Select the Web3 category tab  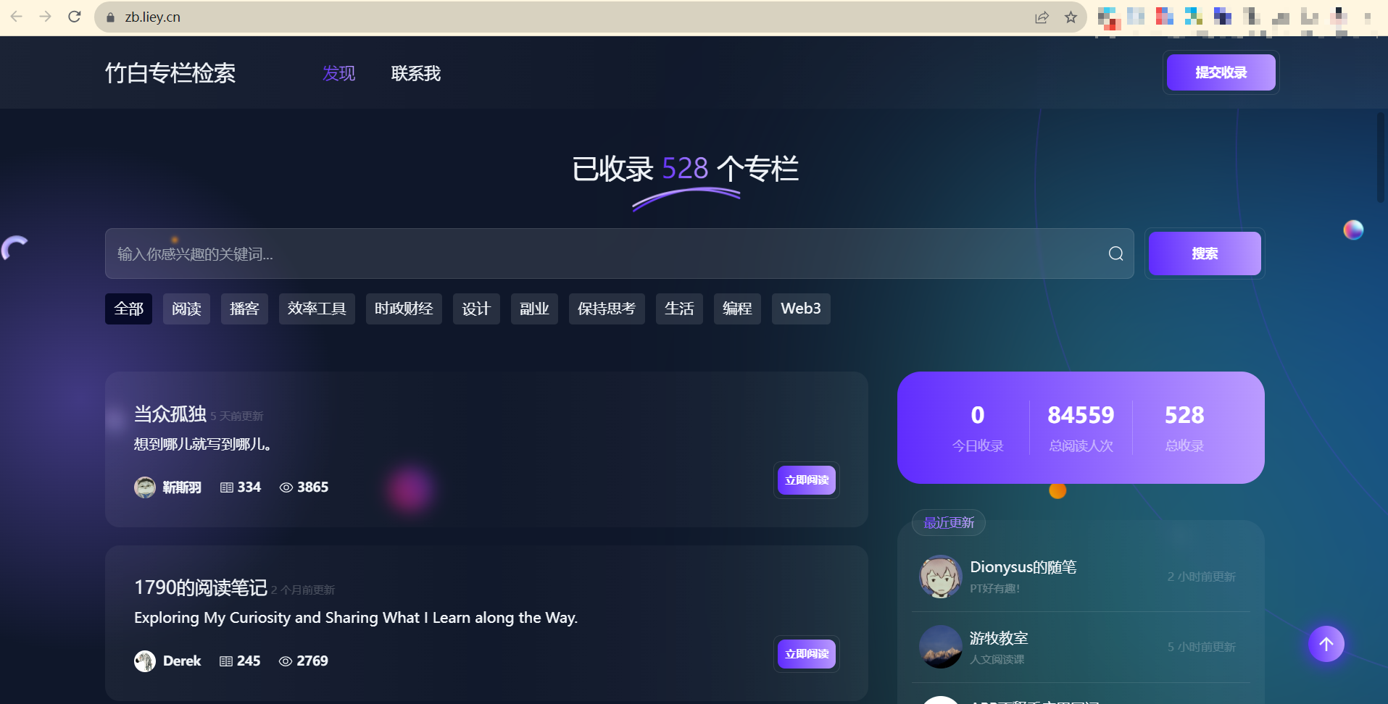tap(801, 309)
